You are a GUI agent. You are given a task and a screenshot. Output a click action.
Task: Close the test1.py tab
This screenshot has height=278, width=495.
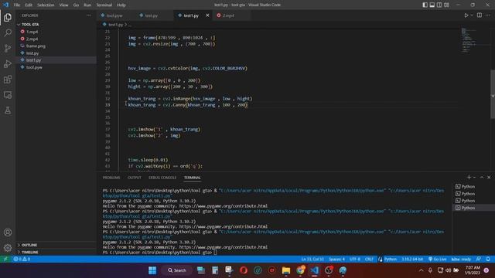tap(207, 15)
